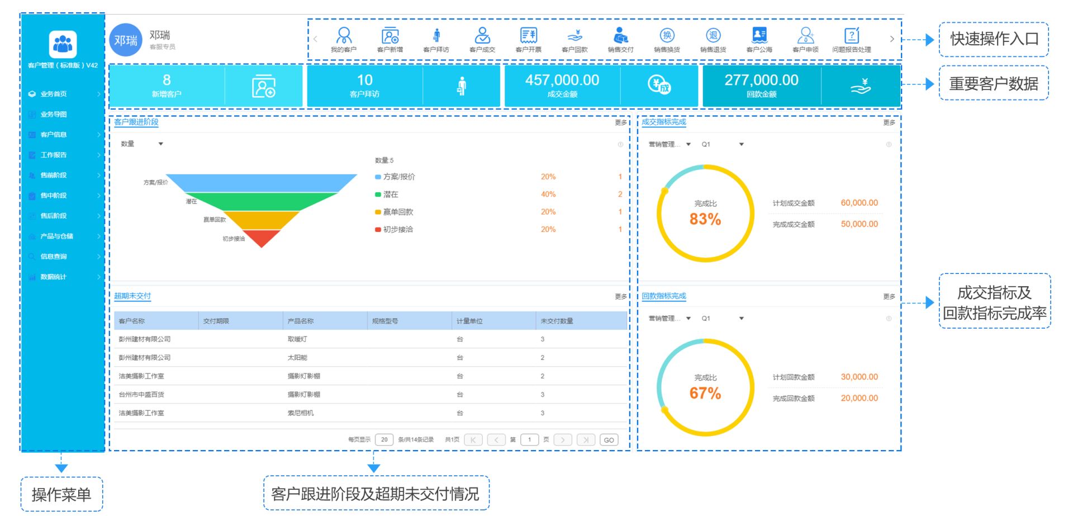Open the 客户拜访 quick entry
1073x516 pixels.
pyautogui.click(x=436, y=37)
